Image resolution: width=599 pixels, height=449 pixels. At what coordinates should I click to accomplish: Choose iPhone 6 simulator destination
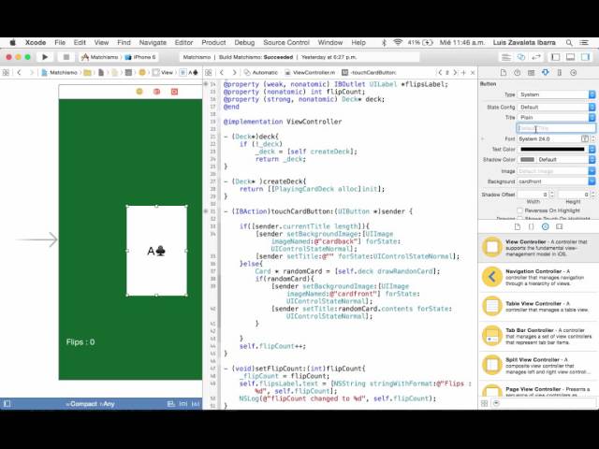click(140, 57)
